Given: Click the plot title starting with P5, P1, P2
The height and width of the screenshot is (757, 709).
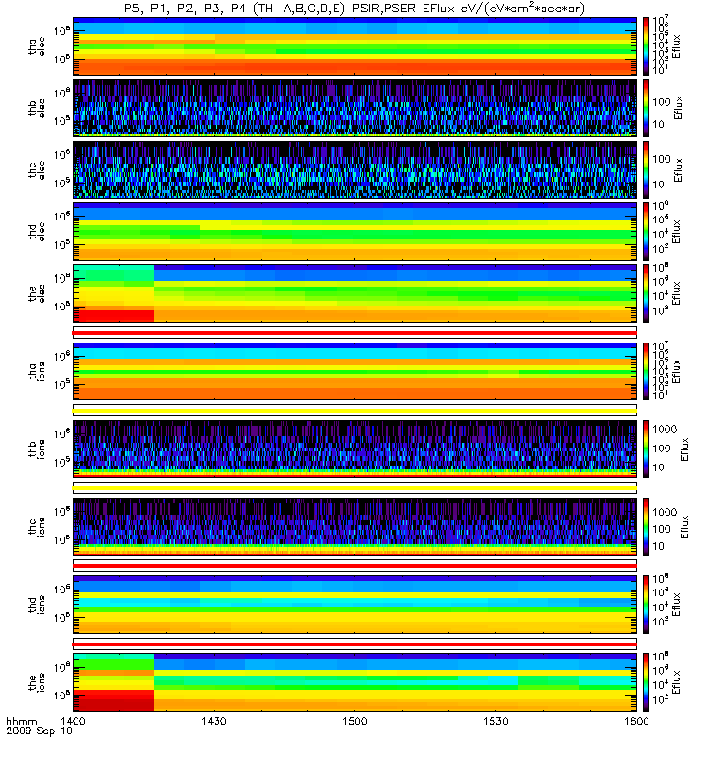Looking at the screenshot, I should pos(354,9).
